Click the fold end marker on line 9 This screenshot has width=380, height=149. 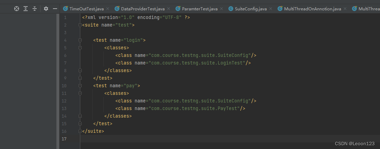point(80,78)
